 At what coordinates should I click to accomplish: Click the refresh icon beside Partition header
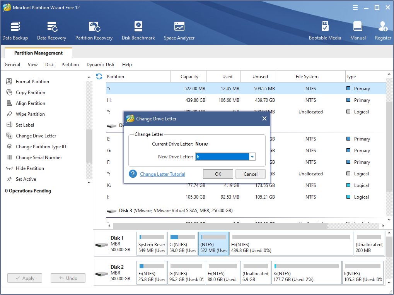coord(99,76)
